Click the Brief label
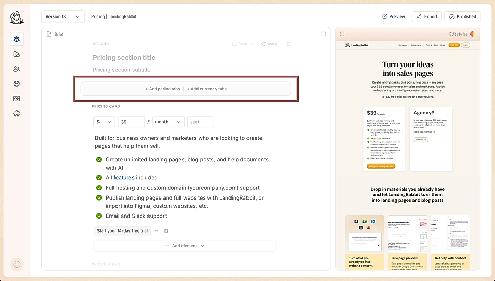The image size is (495, 281). [59, 34]
